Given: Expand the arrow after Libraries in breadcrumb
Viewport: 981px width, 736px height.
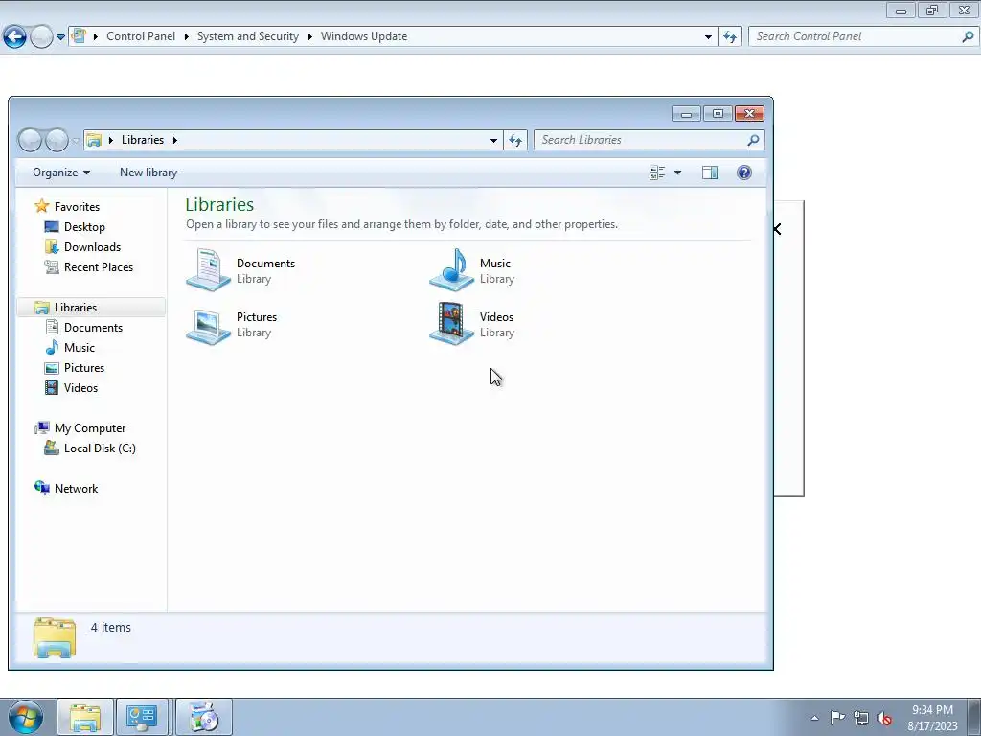Looking at the screenshot, I should [x=174, y=140].
